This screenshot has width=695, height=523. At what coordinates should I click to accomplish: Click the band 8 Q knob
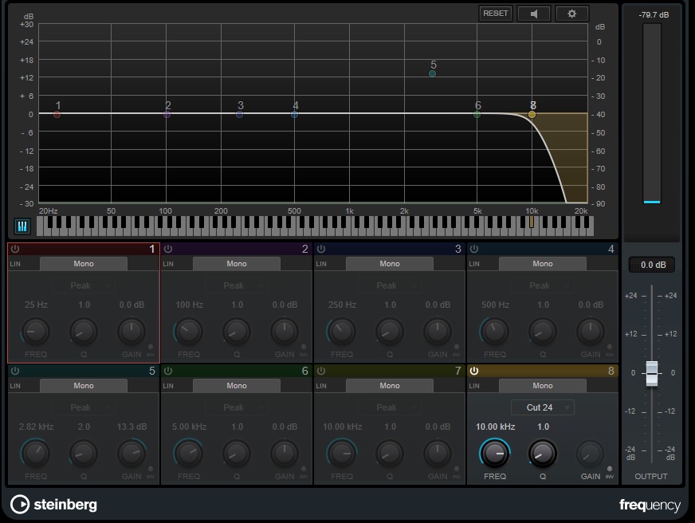543,454
